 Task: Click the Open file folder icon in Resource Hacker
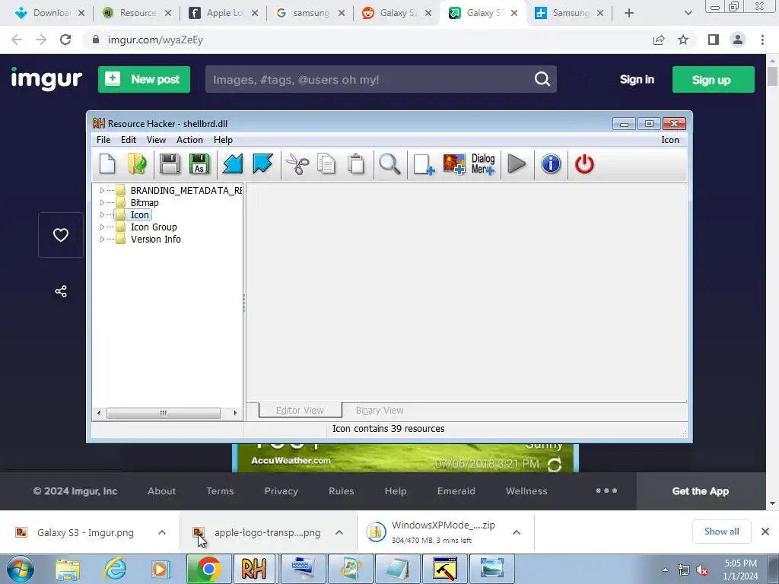click(137, 164)
